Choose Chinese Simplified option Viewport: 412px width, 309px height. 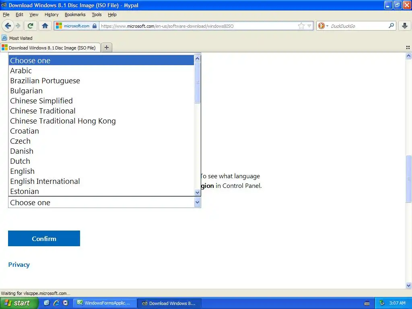pos(101,101)
